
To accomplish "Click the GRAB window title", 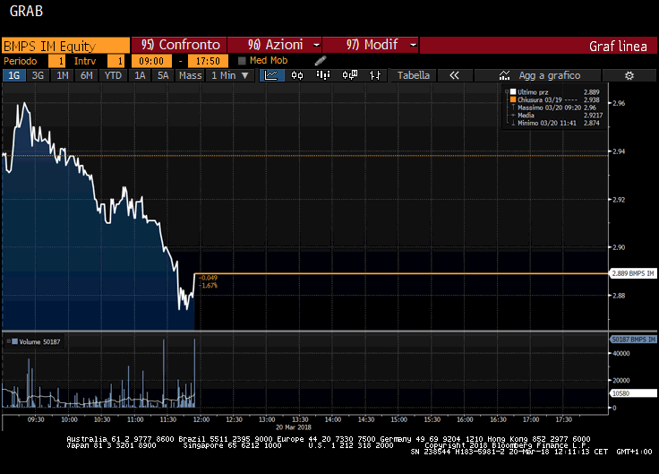I will (x=26, y=11).
